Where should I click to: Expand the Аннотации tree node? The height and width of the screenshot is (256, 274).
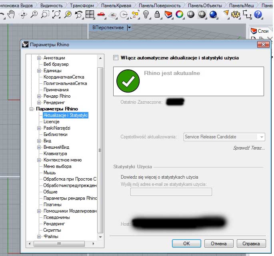click(39, 58)
